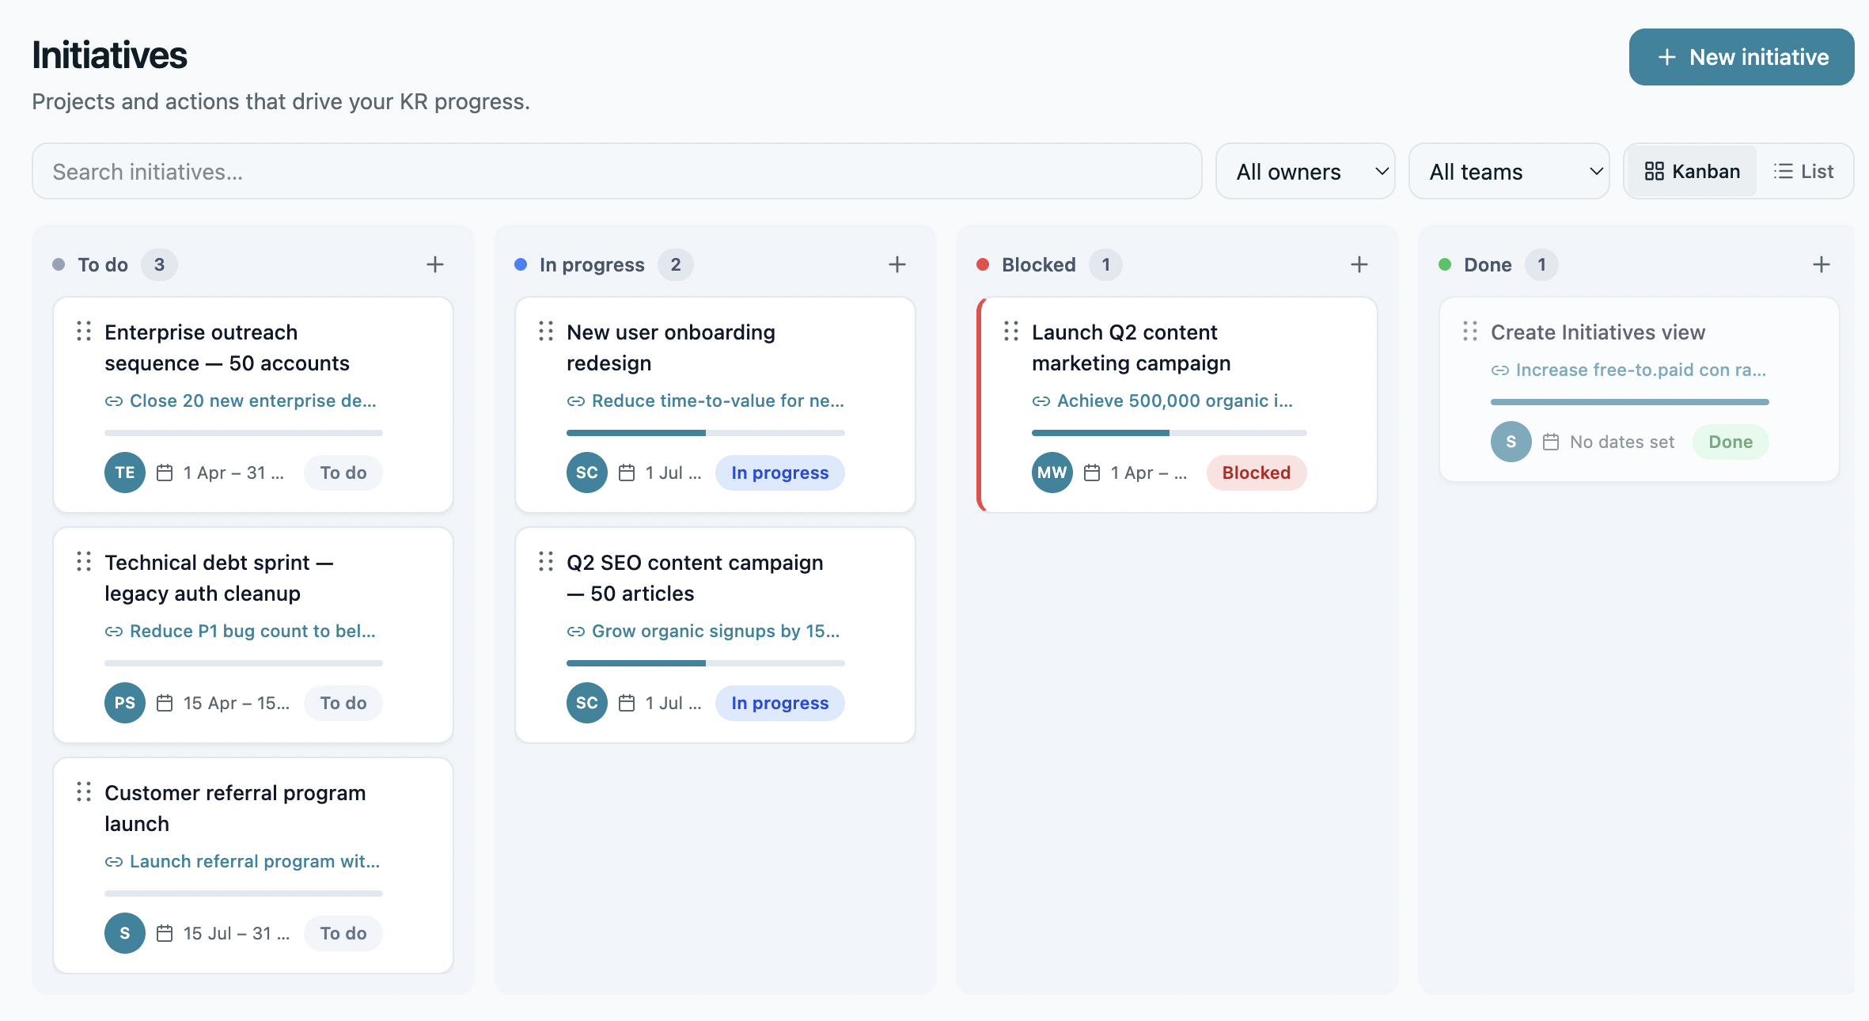1869x1021 pixels.
Task: Click S avatar on Customer referral card
Action: [x=125, y=933]
